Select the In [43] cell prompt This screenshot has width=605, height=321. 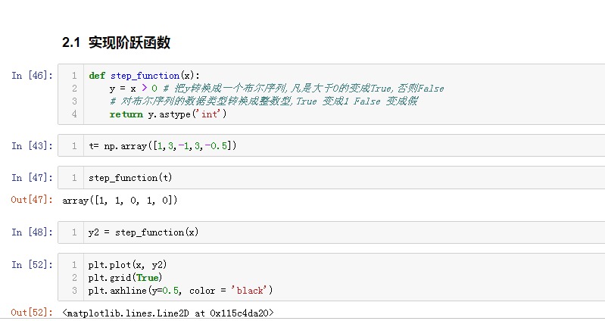(x=33, y=145)
